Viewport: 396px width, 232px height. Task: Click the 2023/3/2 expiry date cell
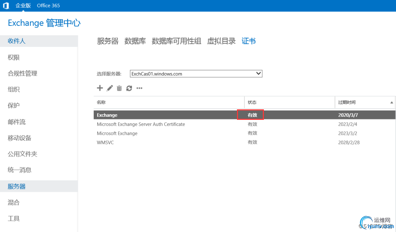point(347,133)
